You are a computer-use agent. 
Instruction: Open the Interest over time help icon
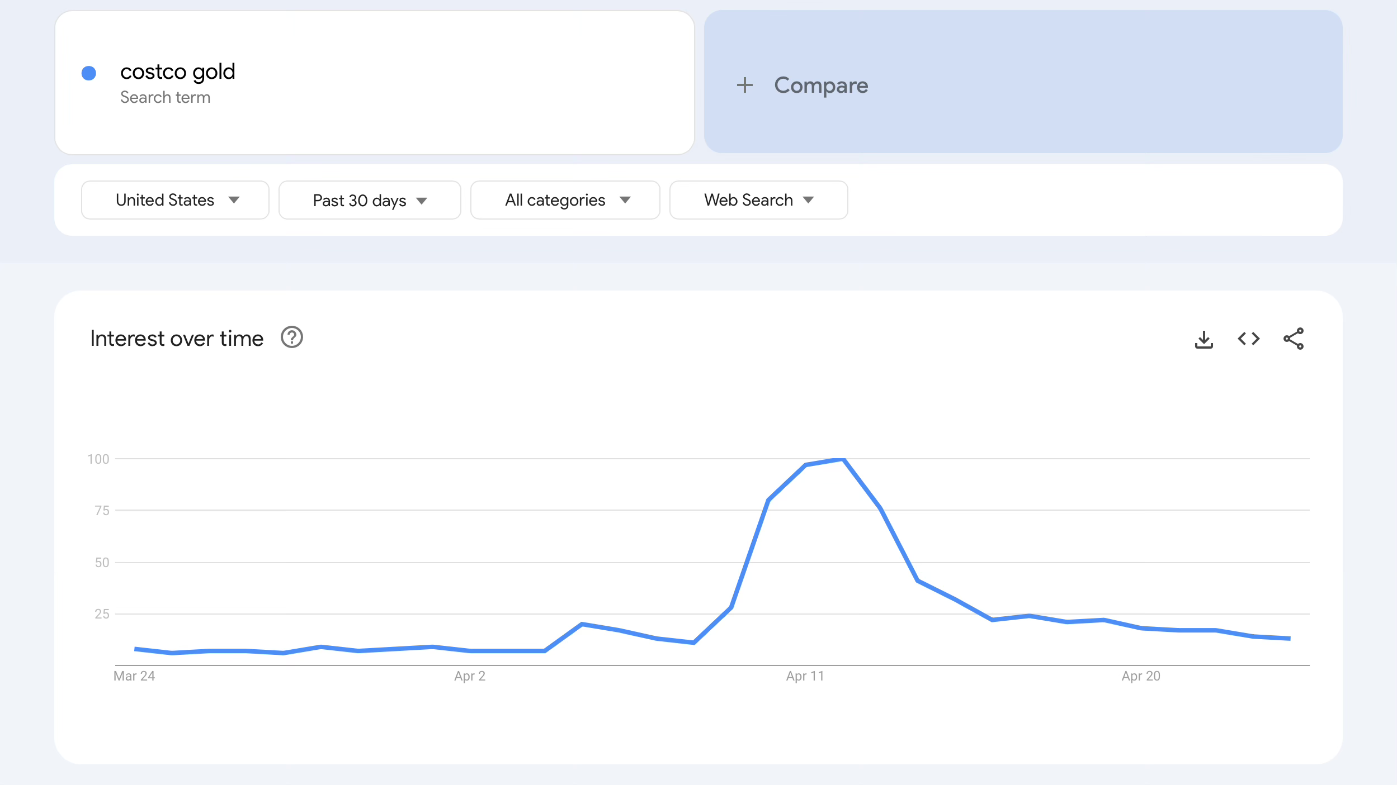pyautogui.click(x=291, y=337)
